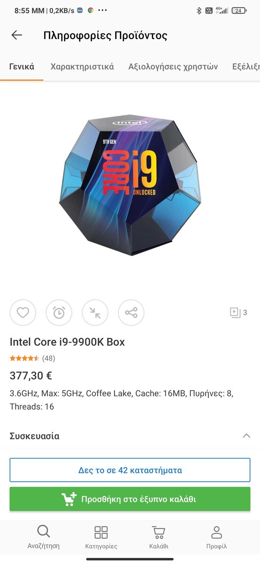Viewport: 260px width, 564px height.
Task: Tap Προσθήκη στο έξυπνο καλάθι button
Action: (130, 499)
